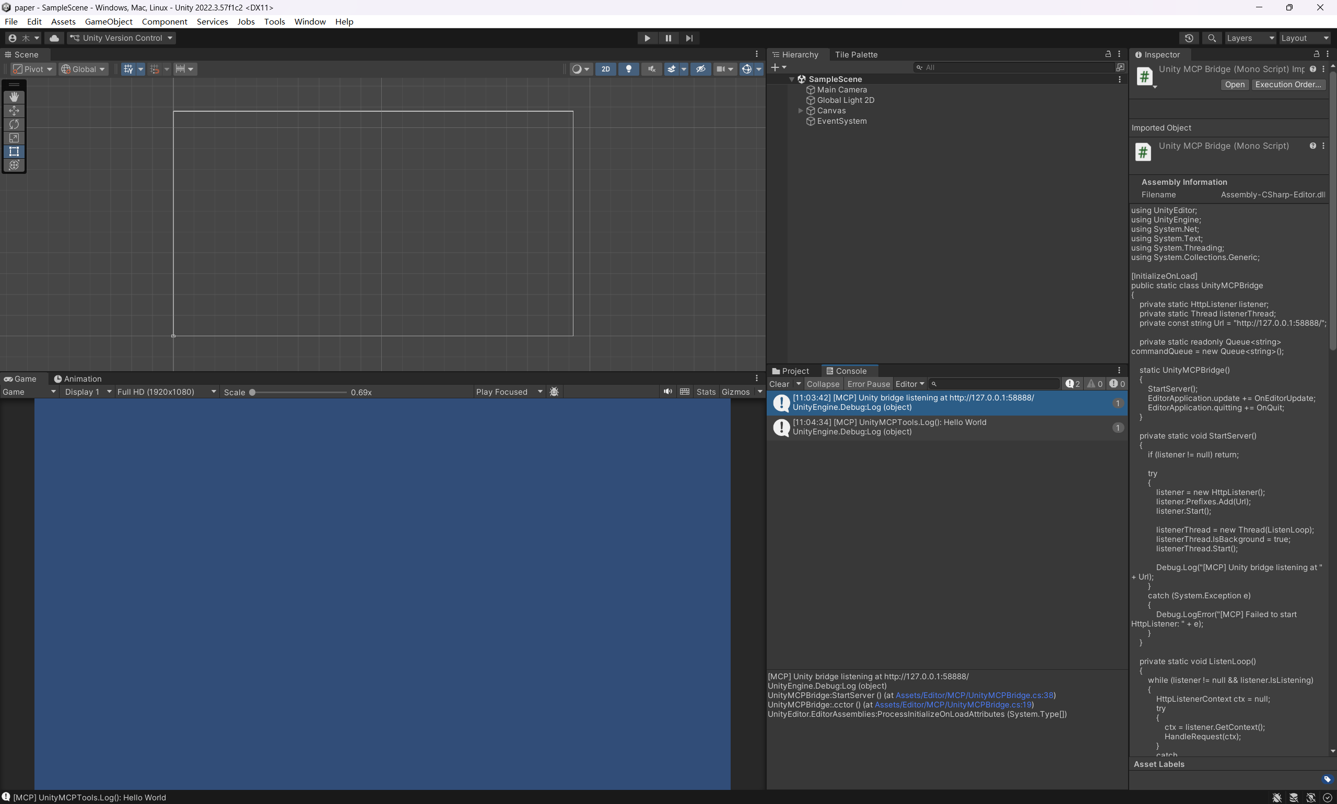Open the Layers dropdown
The image size is (1337, 804).
pos(1250,38)
